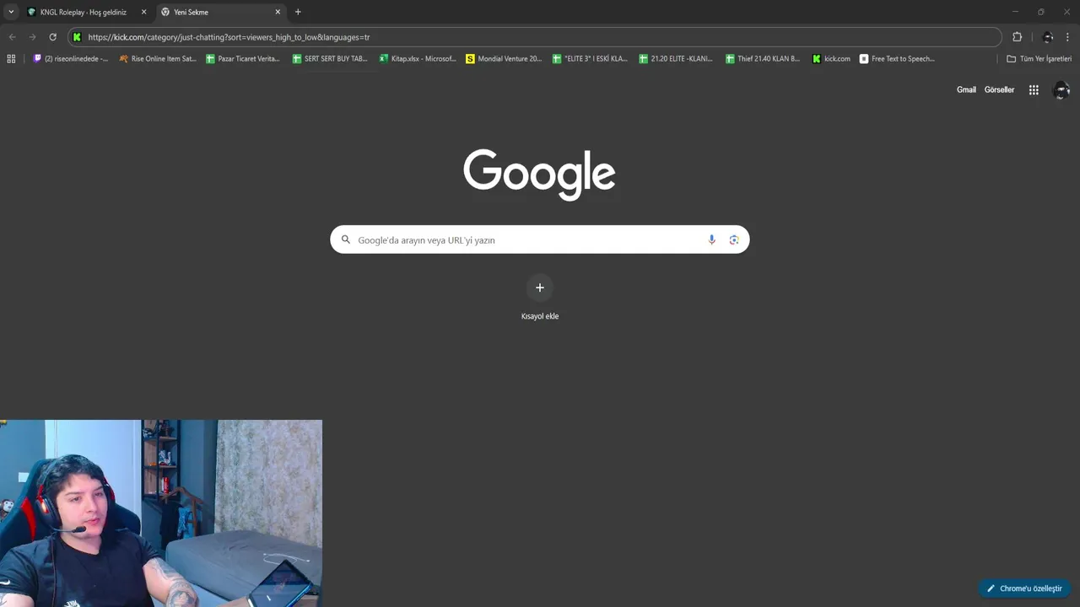Go back with the back arrow
Screen dimensions: 1080x607
pos(12,37)
